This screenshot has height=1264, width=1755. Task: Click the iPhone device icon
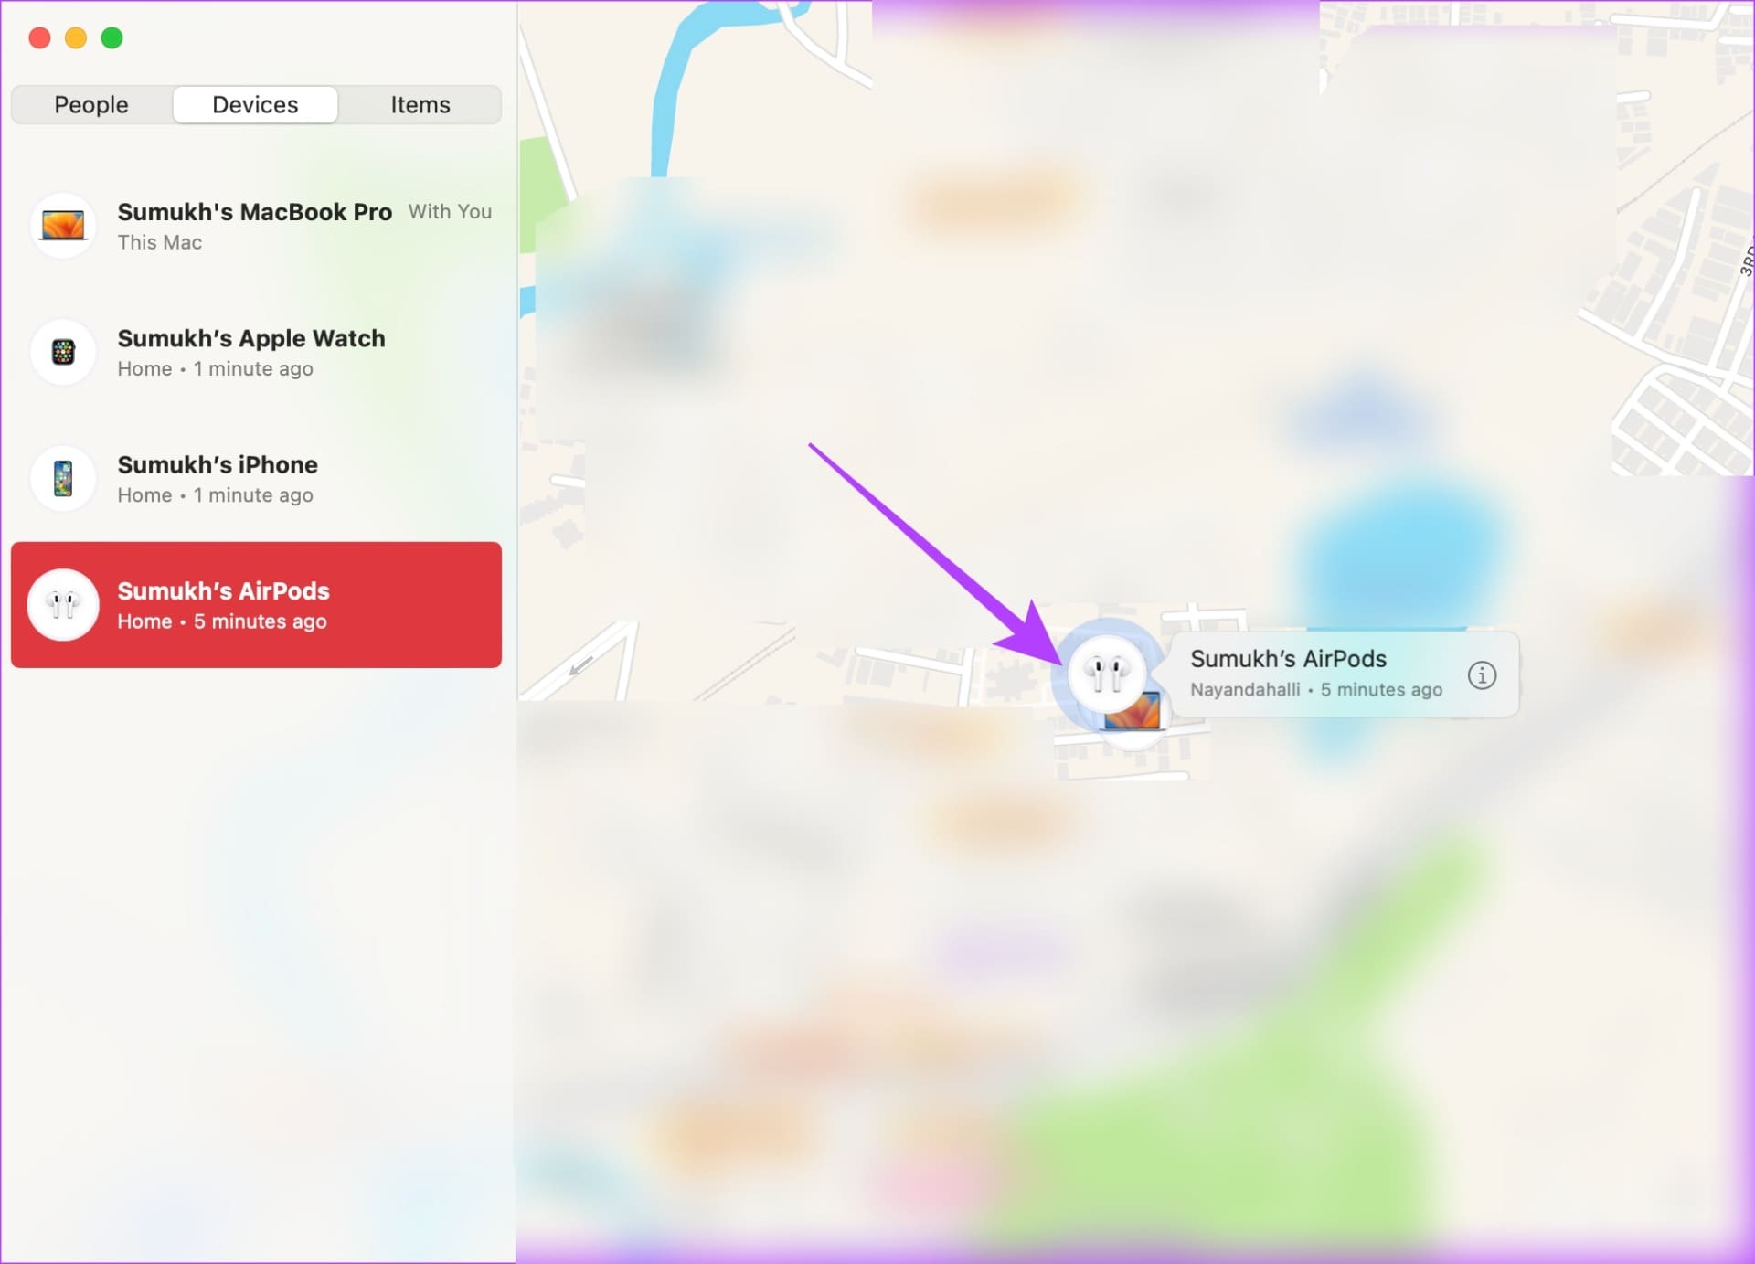pos(63,478)
